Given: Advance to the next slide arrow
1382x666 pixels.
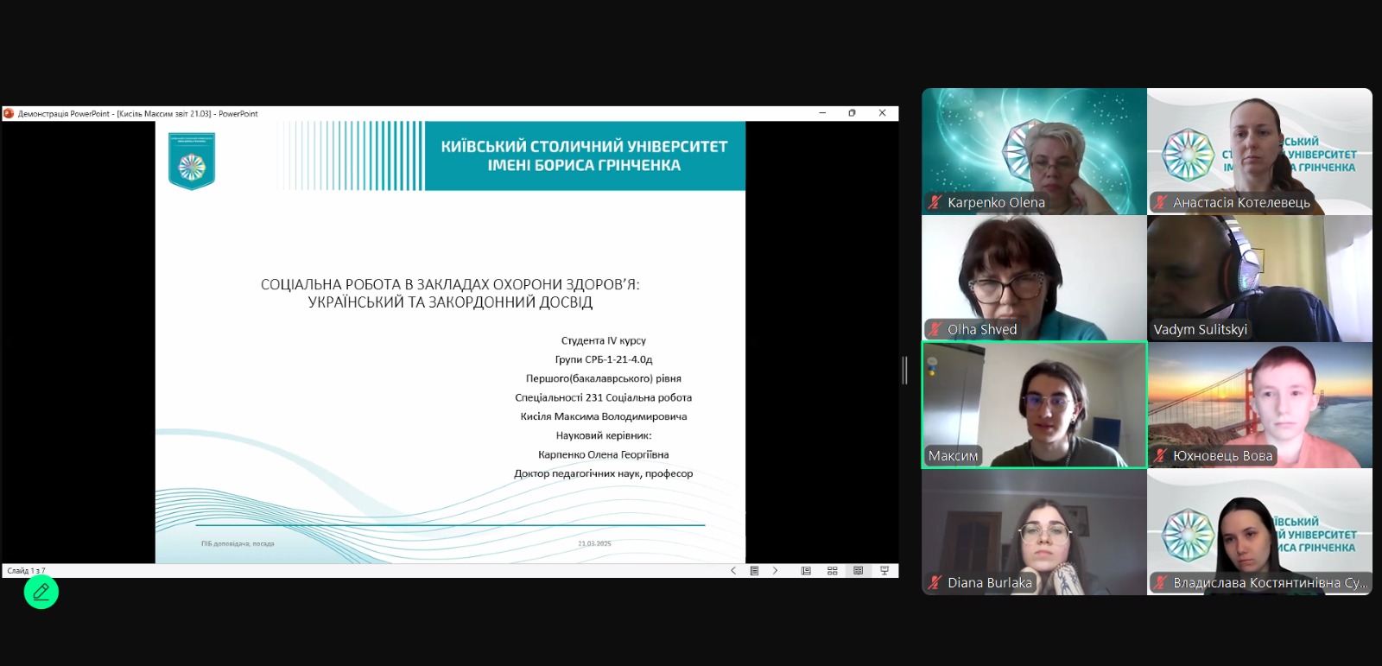Looking at the screenshot, I should pos(775,571).
